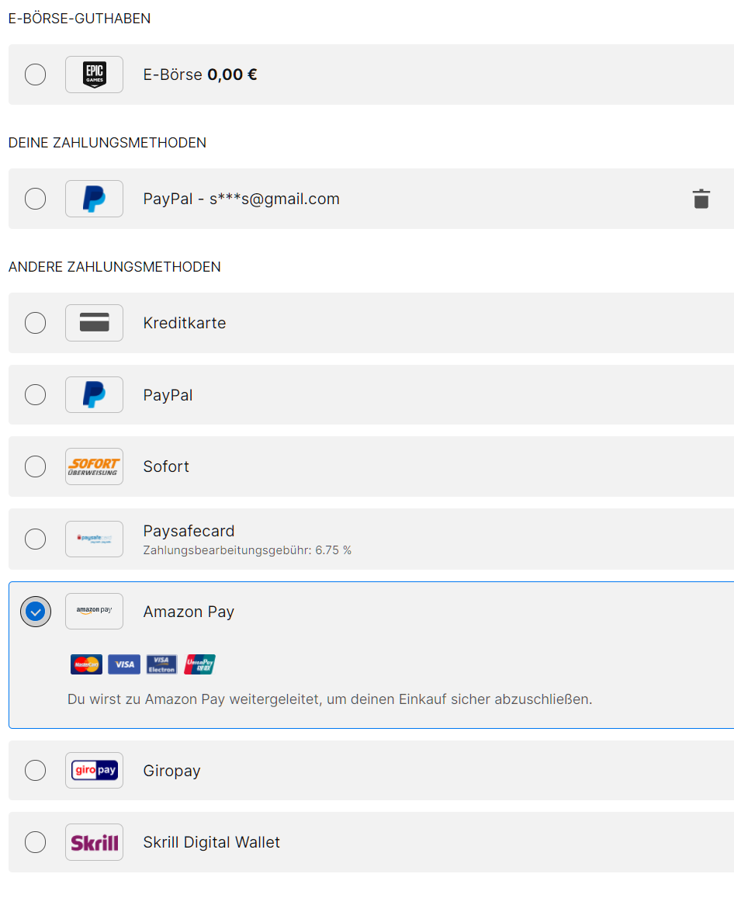
Task: Select the E-Börse radio button
Action: tap(36, 75)
